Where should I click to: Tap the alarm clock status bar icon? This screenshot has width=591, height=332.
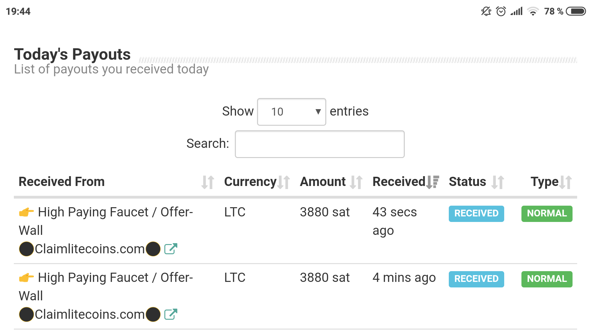tap(501, 11)
